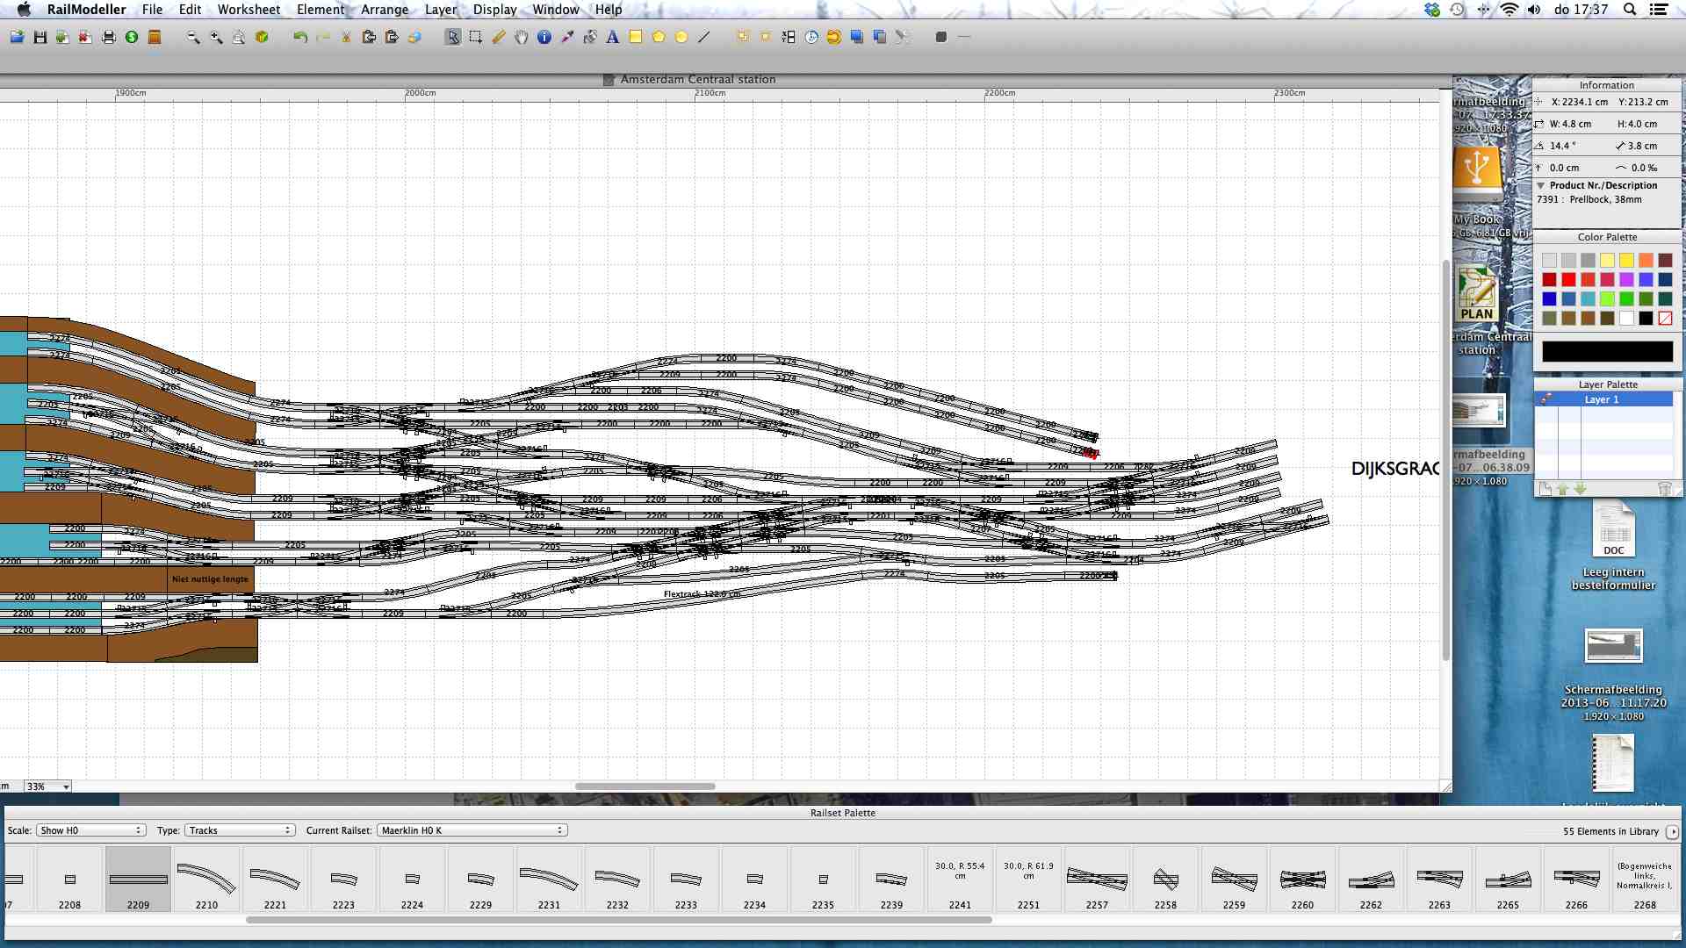Click the Save floppy disk icon

[40, 37]
